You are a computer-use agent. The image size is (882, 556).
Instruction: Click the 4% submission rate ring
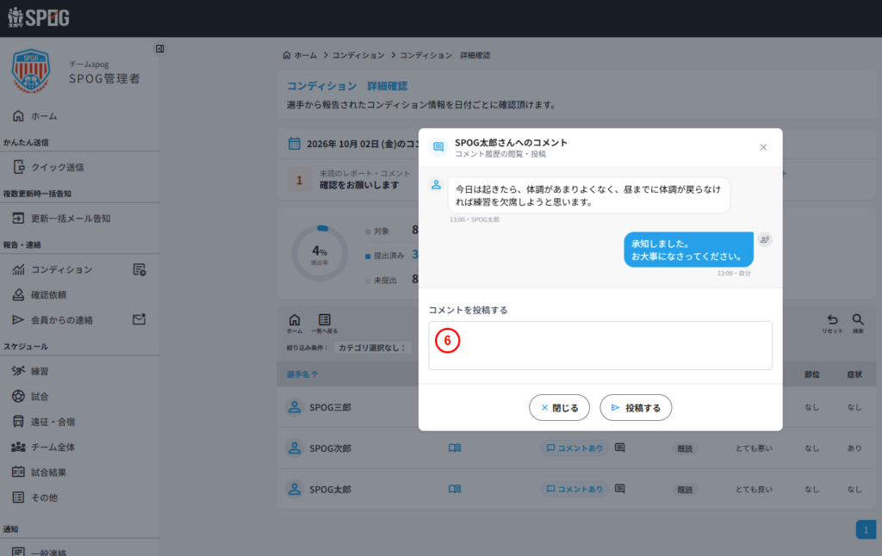320,254
